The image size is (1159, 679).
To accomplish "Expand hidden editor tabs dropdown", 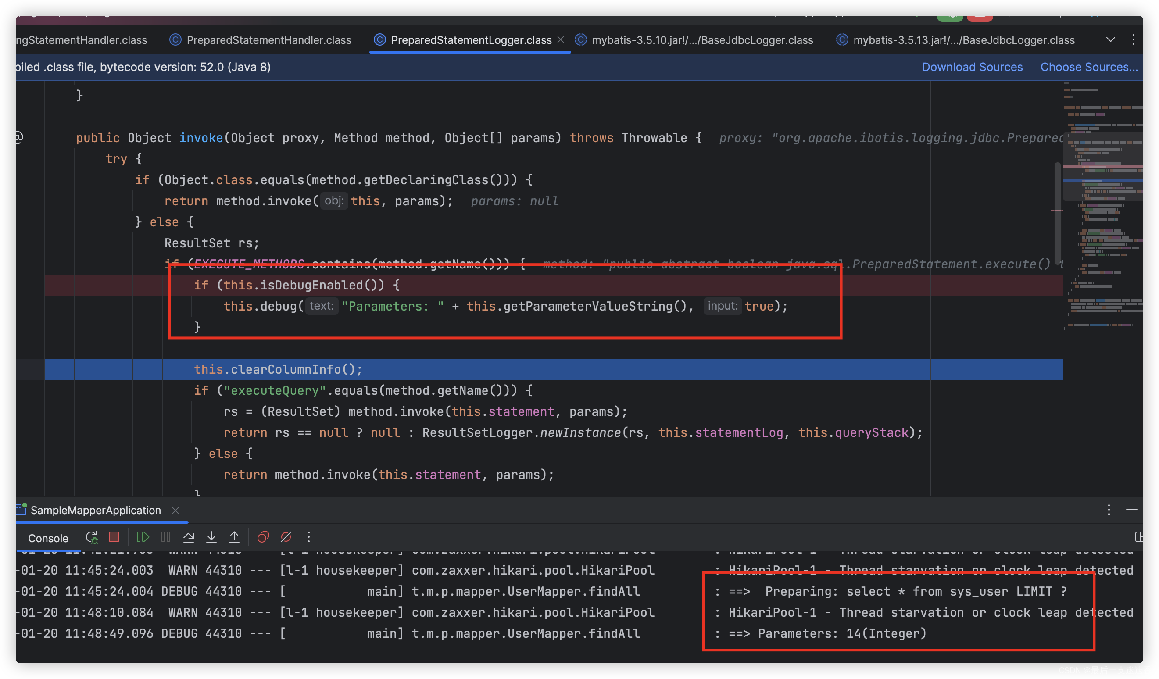I will [1110, 40].
